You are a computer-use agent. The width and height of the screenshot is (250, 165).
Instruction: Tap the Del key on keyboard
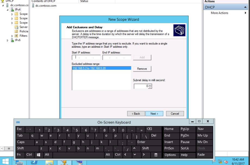point(156,135)
